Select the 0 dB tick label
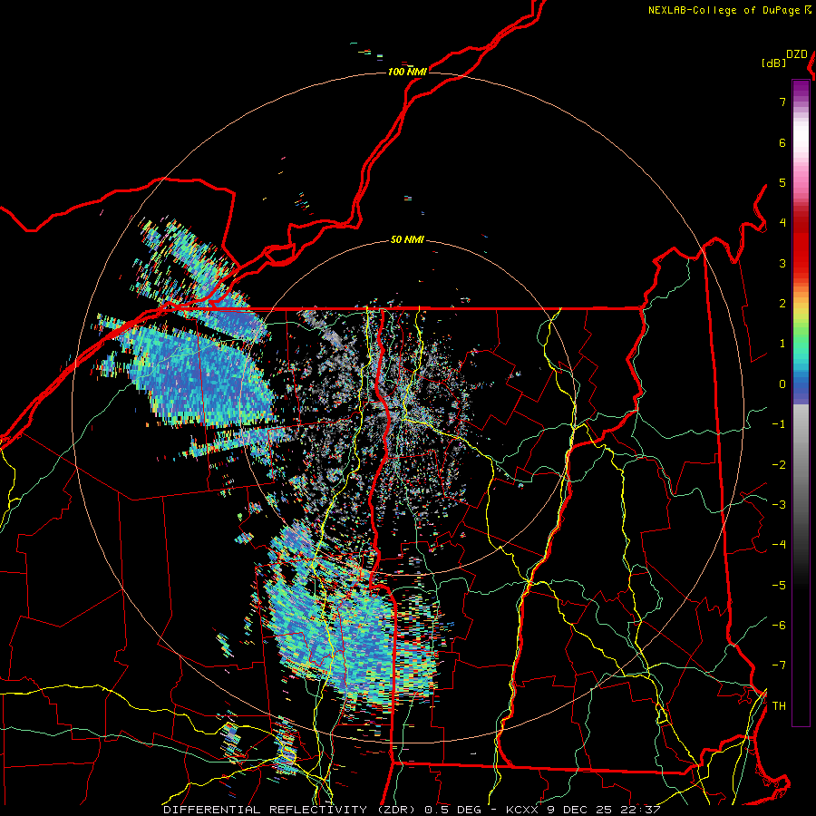 [782, 384]
